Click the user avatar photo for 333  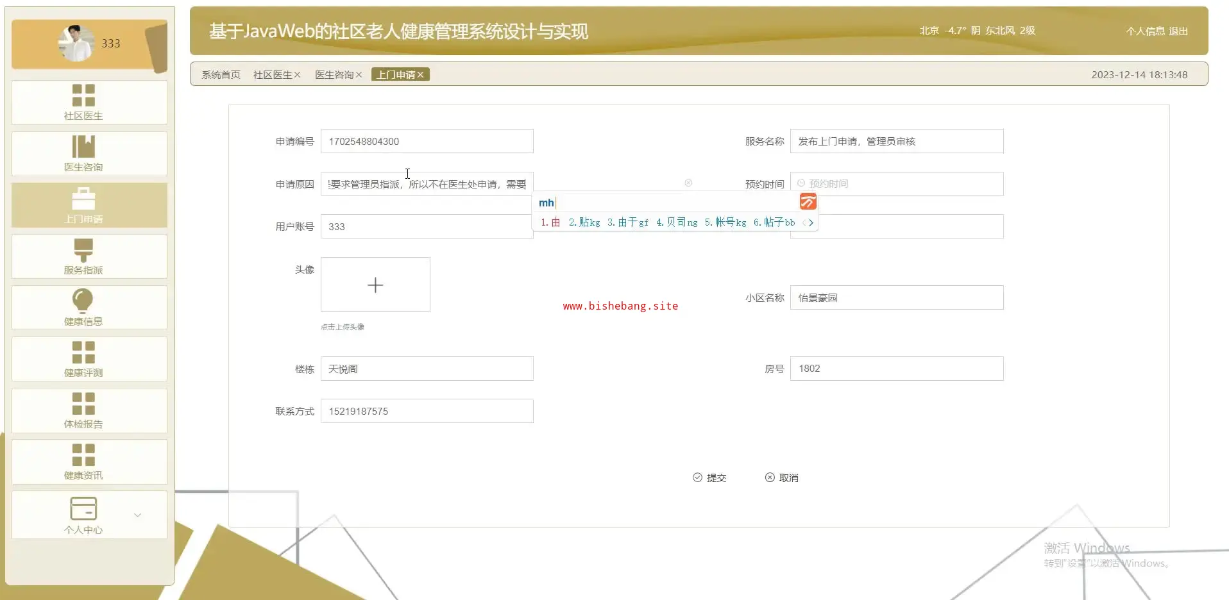tap(76, 44)
